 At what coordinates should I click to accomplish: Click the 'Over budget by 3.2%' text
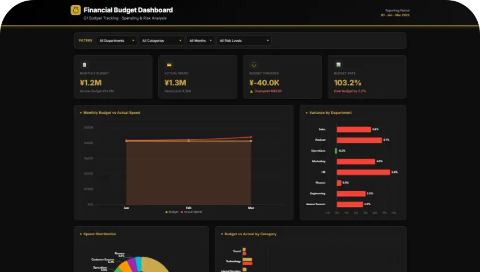click(x=350, y=91)
